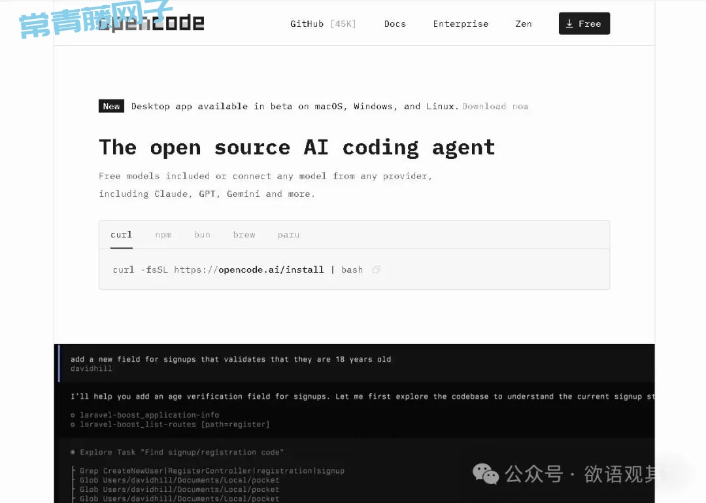The height and width of the screenshot is (503, 706).
Task: Switch to the brew install tab
Action: (x=244, y=235)
